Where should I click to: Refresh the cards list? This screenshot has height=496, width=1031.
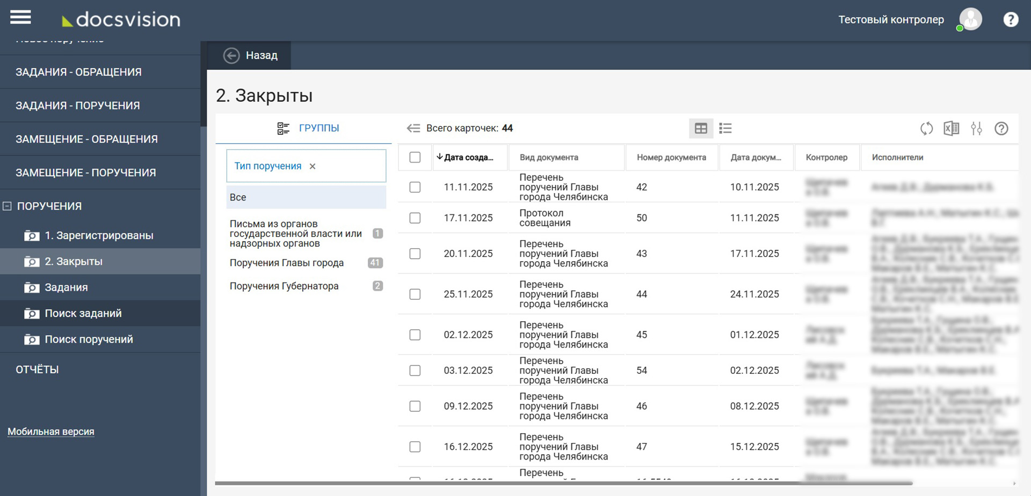926,129
